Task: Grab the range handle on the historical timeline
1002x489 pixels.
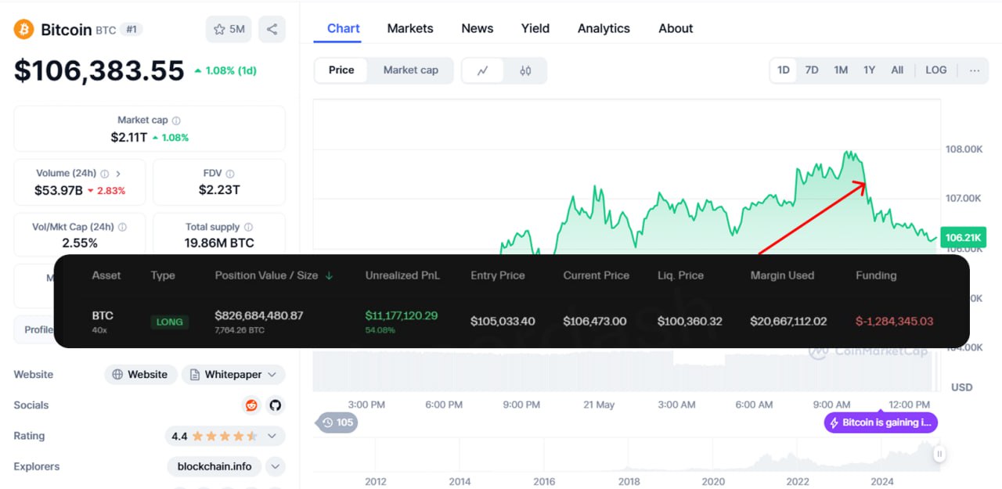Action: (x=939, y=453)
